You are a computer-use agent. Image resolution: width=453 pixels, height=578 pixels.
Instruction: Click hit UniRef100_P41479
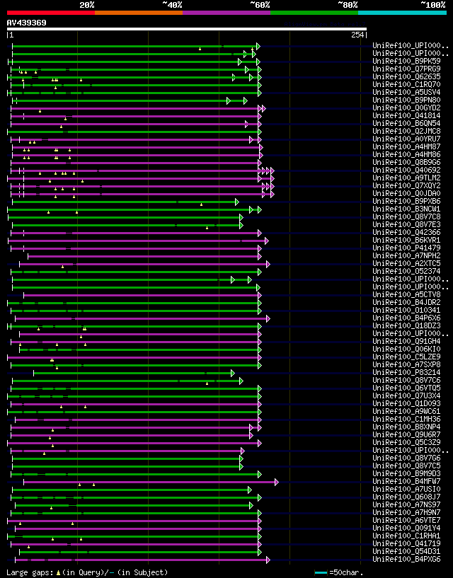406,248
